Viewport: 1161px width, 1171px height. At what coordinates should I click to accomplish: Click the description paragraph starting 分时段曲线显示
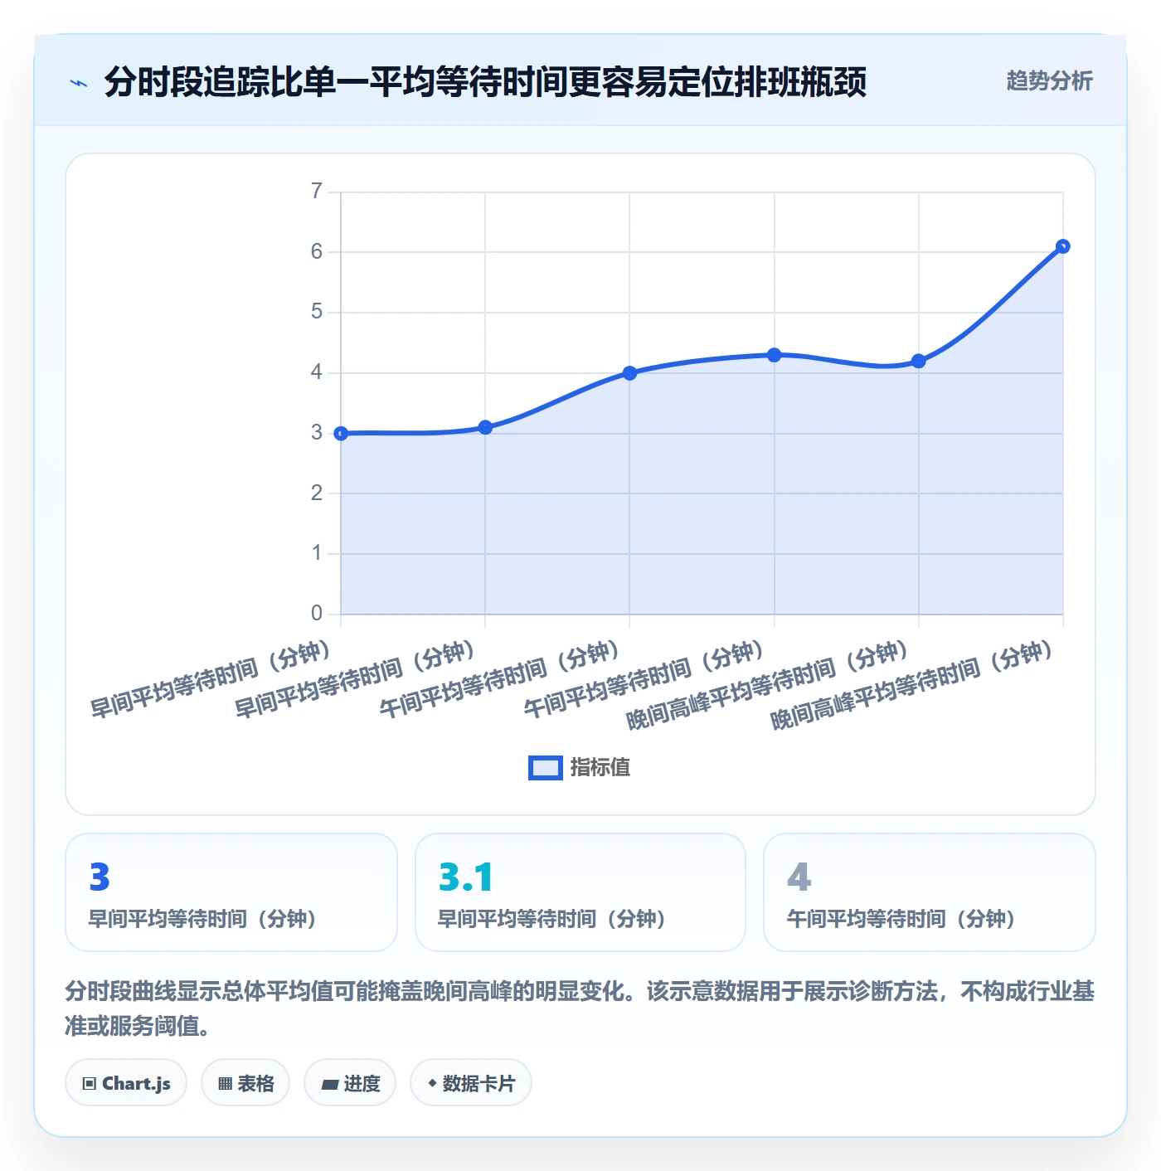[580, 1008]
